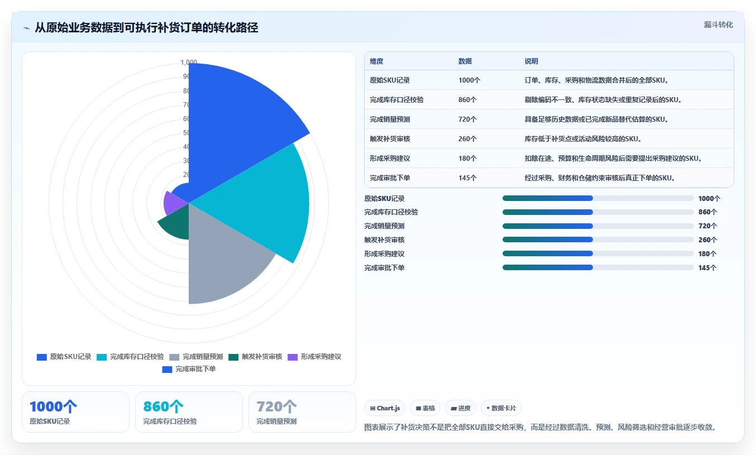The image size is (756, 455).
Task: Click the 1000个 data card
Action: pos(75,412)
